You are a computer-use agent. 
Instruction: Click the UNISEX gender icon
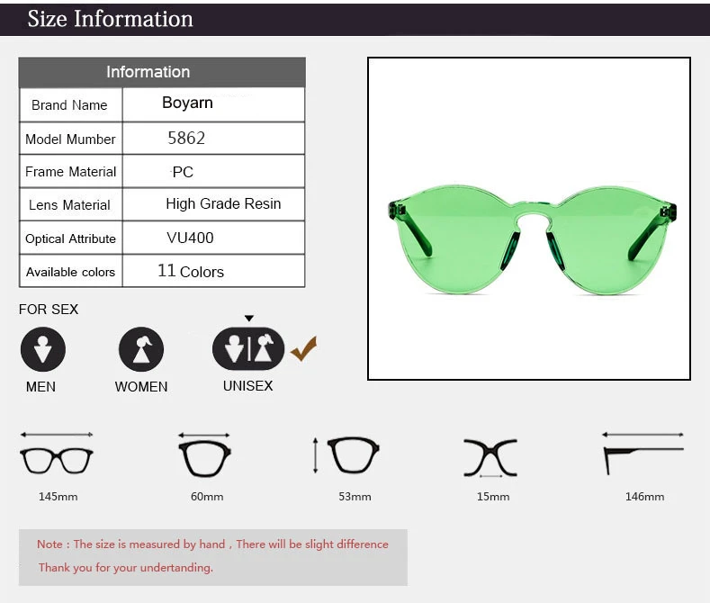click(x=248, y=348)
